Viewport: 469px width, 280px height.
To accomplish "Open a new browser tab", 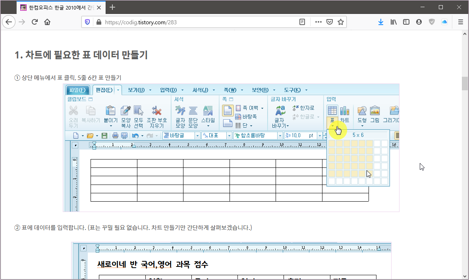I will tap(112, 7).
